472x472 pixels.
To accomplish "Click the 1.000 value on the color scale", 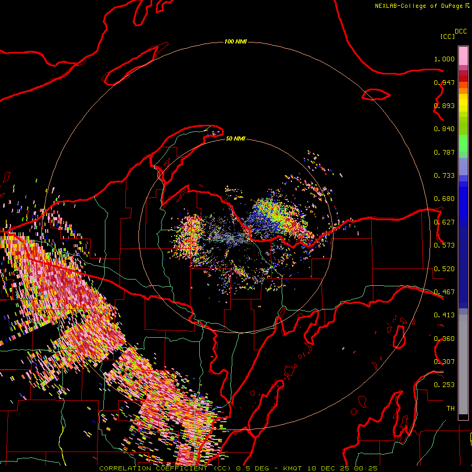I will [x=444, y=59].
